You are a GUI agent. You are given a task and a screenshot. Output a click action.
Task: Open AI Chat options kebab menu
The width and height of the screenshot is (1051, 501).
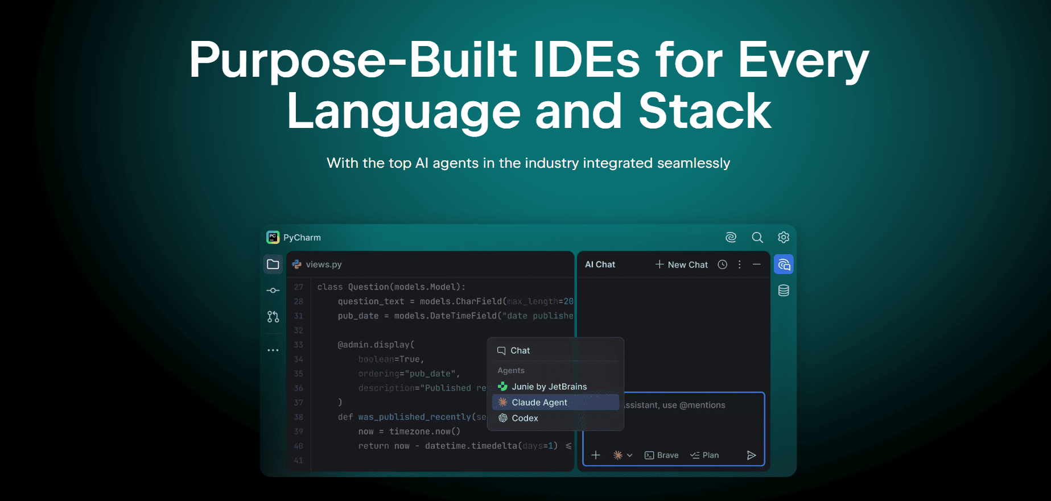click(740, 264)
